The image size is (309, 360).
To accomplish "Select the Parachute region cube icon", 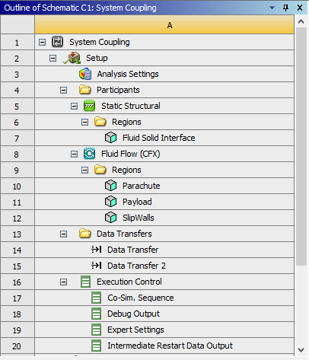I will pos(110,186).
